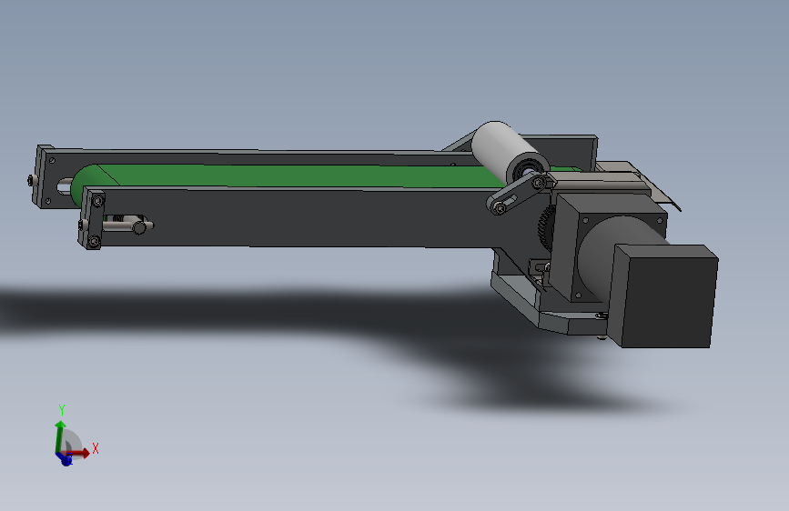789x511 pixels.
Task: Select the gear behind the motor mounting plate
Action: [546, 229]
